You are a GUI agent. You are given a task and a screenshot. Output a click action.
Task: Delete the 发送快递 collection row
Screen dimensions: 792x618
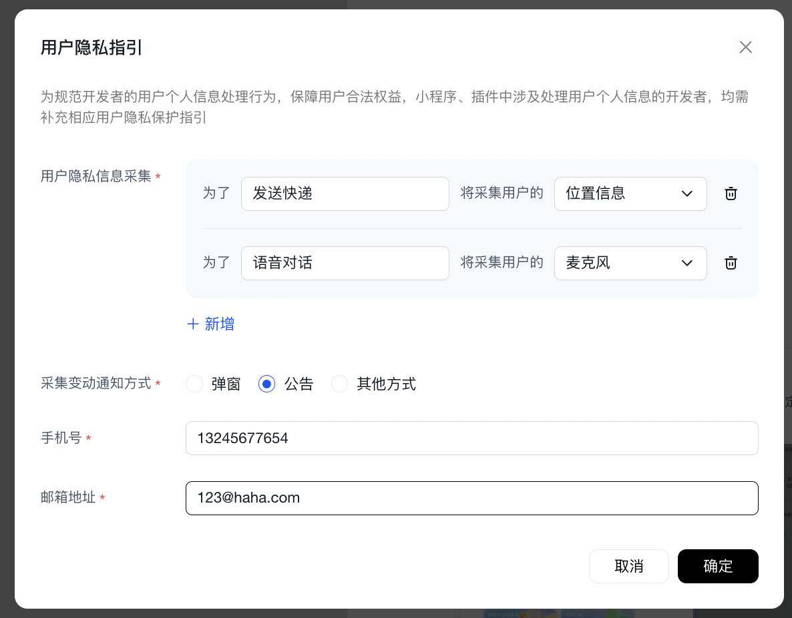pos(731,194)
